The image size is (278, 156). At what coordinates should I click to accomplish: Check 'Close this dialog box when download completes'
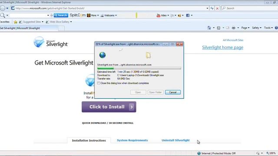pos(99,83)
